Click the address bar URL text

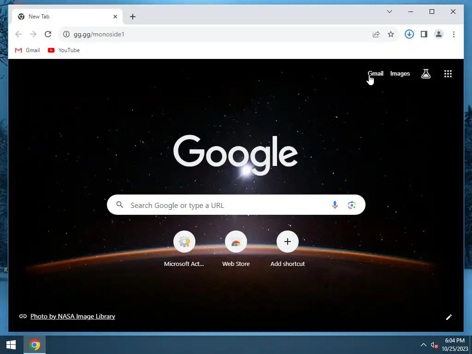tap(99, 34)
